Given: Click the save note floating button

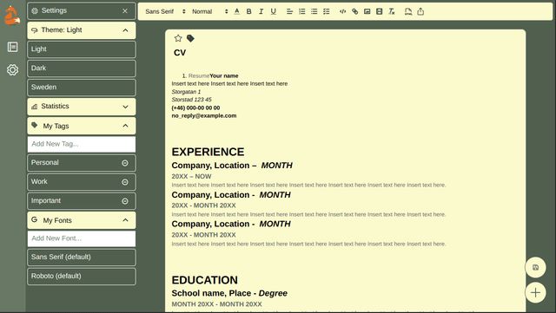Looking at the screenshot, I should (x=535, y=267).
